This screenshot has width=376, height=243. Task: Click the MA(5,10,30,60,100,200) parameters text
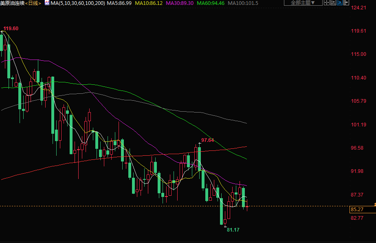(x=77, y=3)
